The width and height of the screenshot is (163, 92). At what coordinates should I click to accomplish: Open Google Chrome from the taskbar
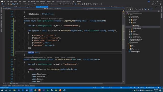tap(35, 90)
